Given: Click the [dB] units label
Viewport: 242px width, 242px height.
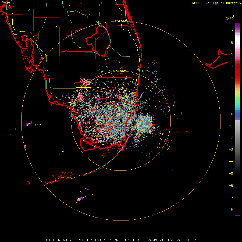Looking at the screenshot, I should 230,19.
